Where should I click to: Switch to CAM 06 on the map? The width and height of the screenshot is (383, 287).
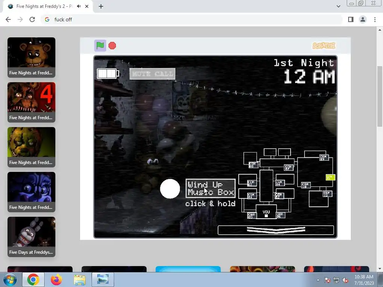click(280, 215)
